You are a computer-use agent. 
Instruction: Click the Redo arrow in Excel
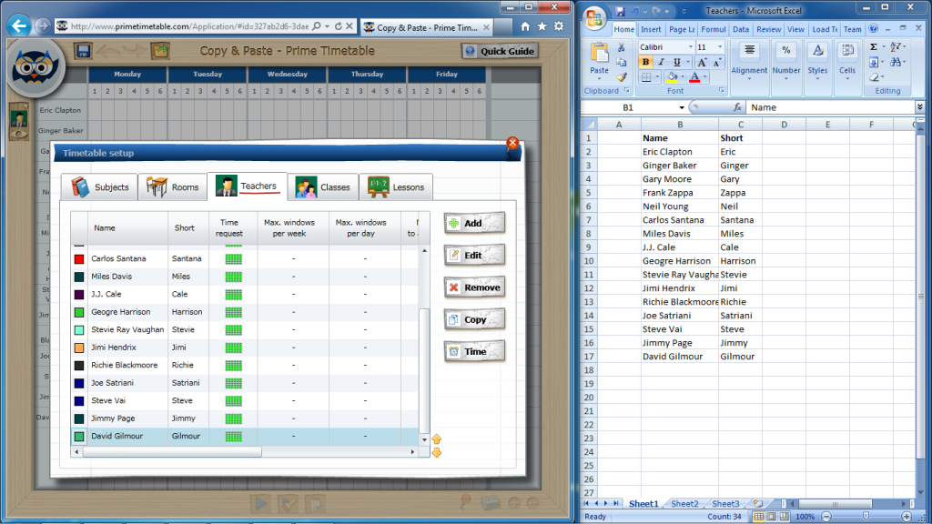tap(656, 11)
